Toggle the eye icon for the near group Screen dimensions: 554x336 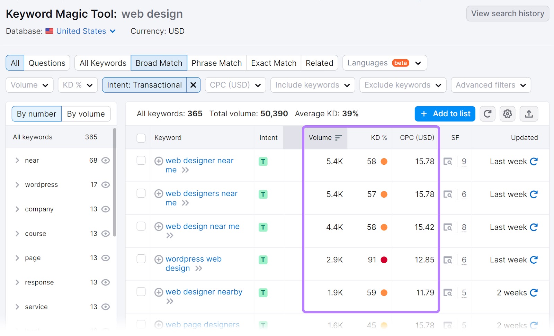point(106,160)
